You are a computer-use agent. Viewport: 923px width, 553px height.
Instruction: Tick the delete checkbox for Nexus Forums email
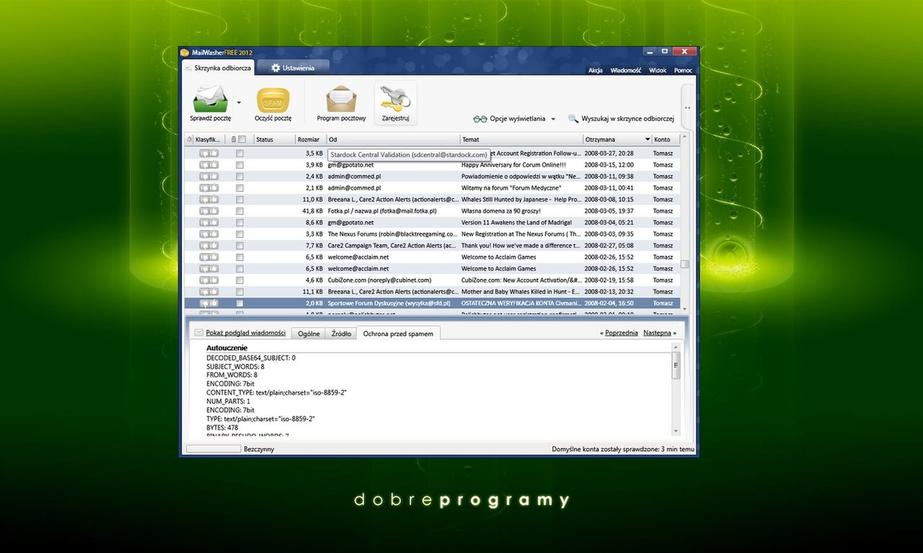coord(239,234)
